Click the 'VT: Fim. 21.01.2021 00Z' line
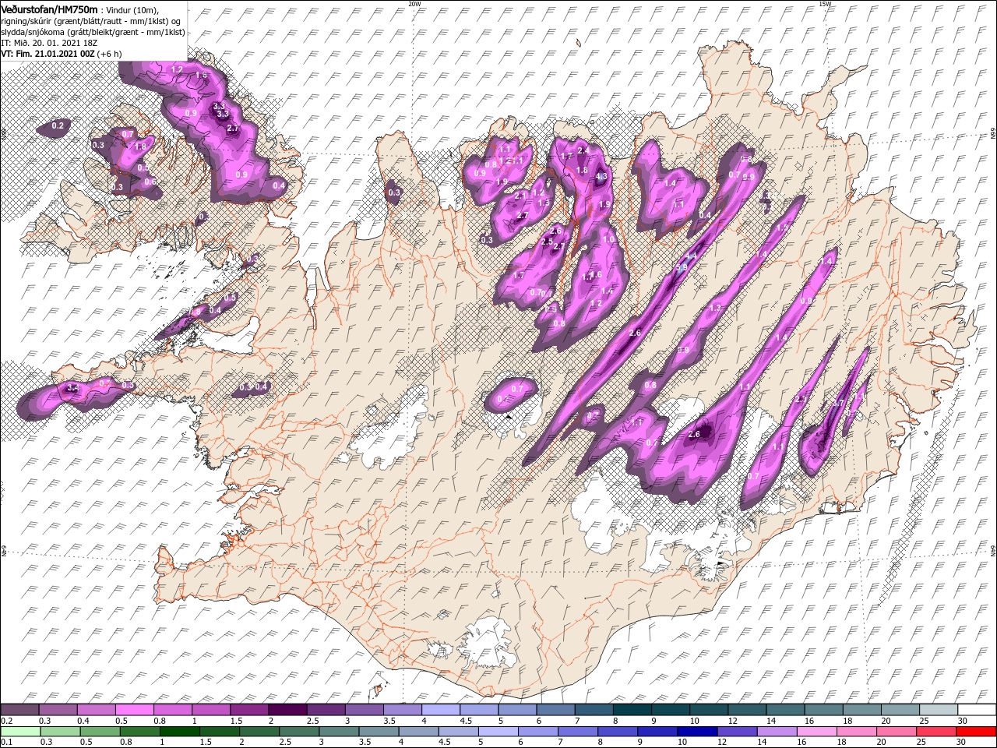This screenshot has height=748, width=997. [48, 54]
